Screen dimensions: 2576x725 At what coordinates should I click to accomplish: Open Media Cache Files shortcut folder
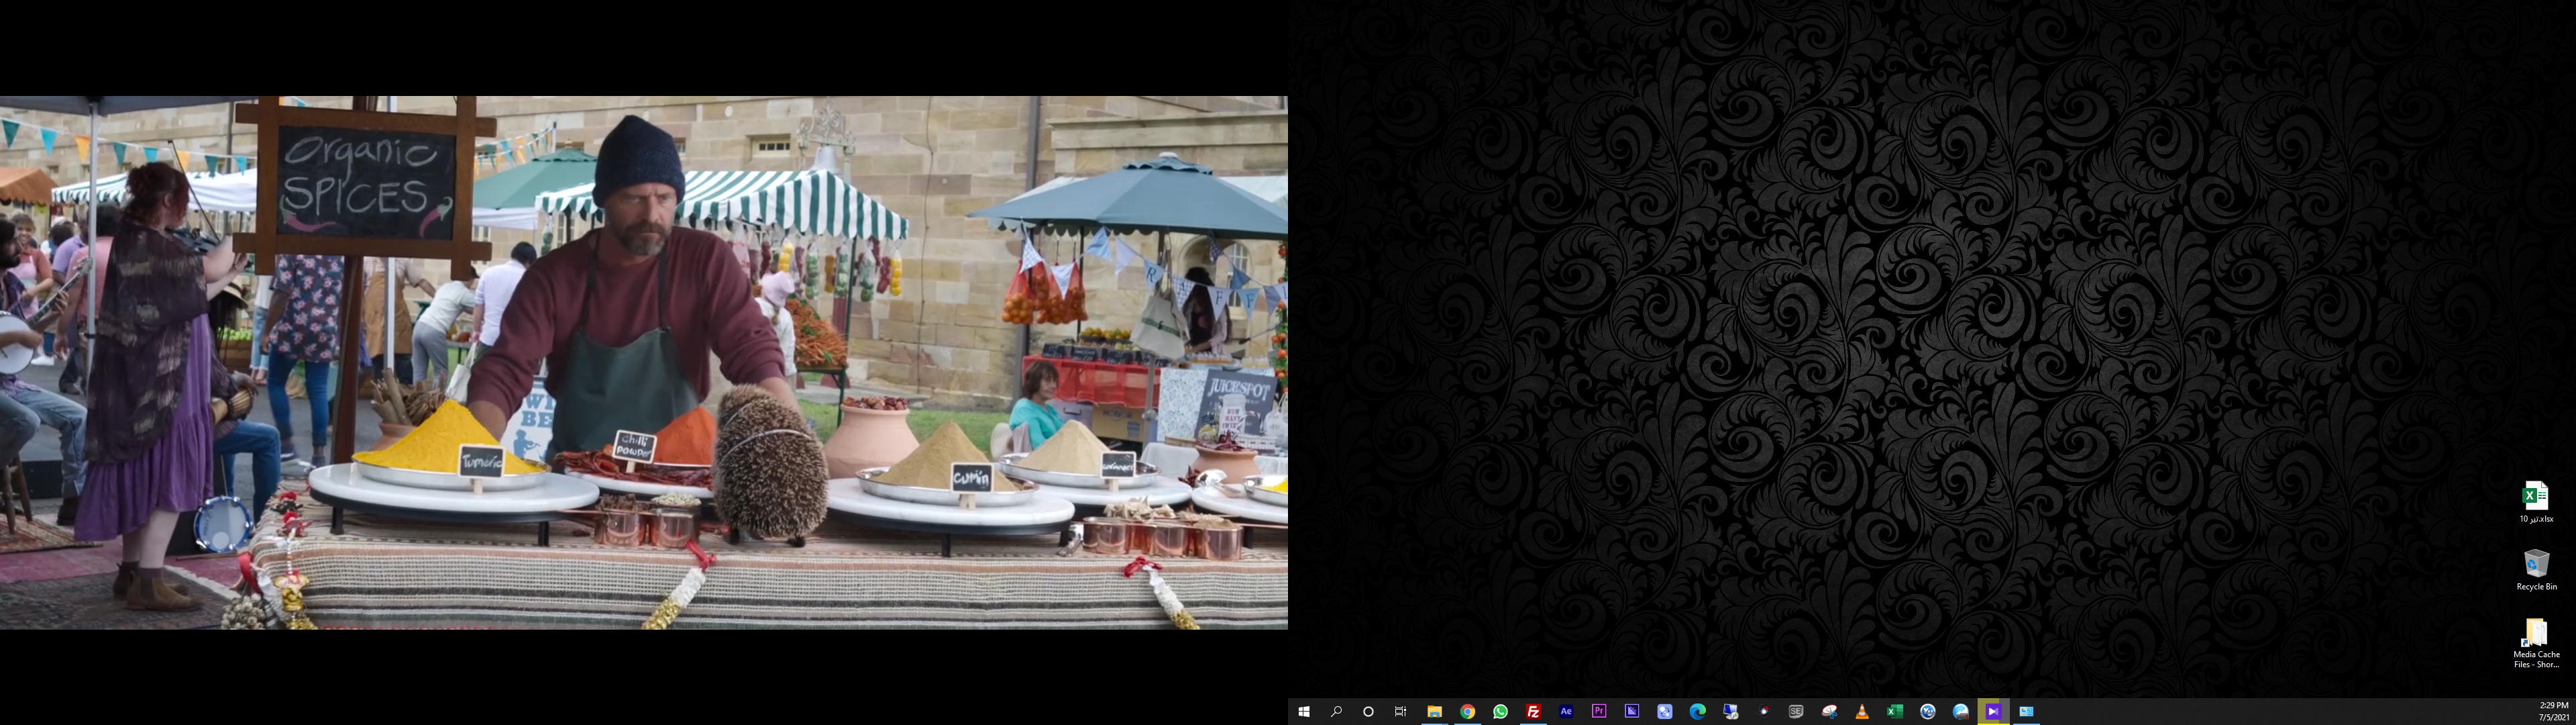point(2536,635)
